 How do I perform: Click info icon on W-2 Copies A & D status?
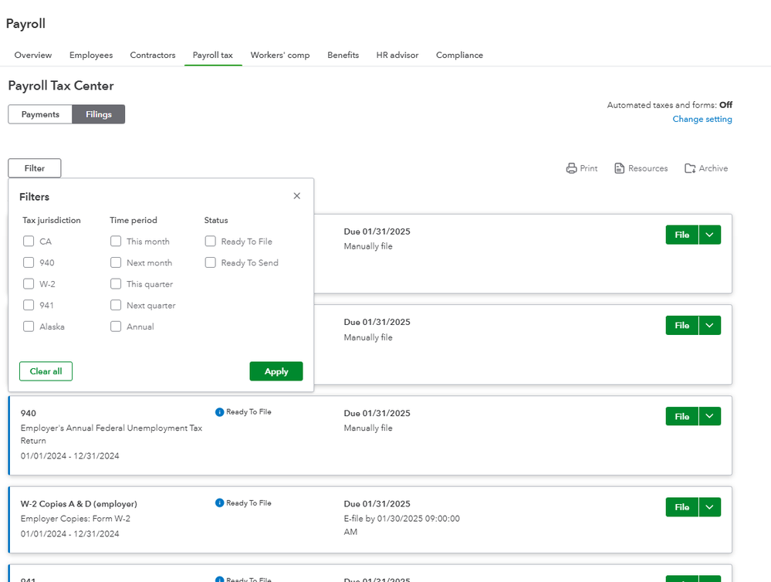point(220,503)
